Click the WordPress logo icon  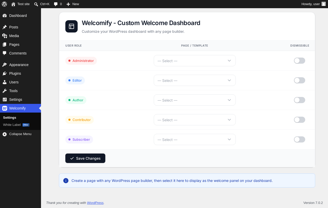[x=4, y=4]
